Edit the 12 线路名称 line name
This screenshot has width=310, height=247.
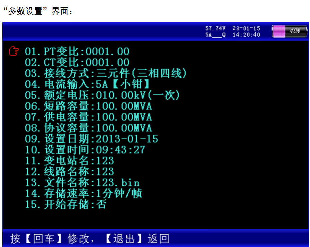coord(70,172)
